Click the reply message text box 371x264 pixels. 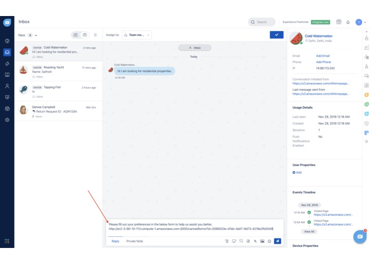tap(194, 227)
